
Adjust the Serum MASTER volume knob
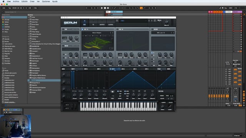point(166,22)
